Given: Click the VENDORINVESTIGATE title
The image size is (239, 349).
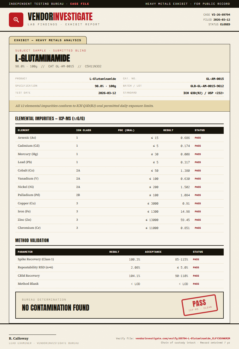Looking at the screenshot, I should coord(60,17).
